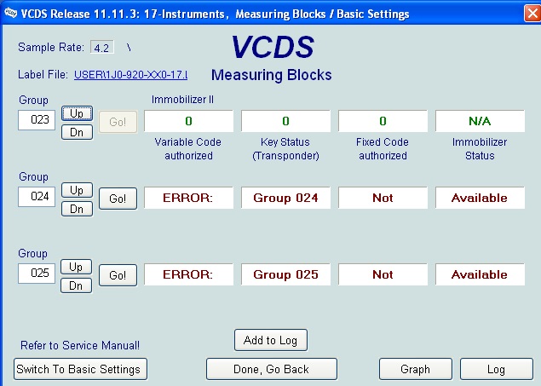Click the 'Fixed Code authorized' label
This screenshot has width=541, height=386.
click(x=383, y=148)
